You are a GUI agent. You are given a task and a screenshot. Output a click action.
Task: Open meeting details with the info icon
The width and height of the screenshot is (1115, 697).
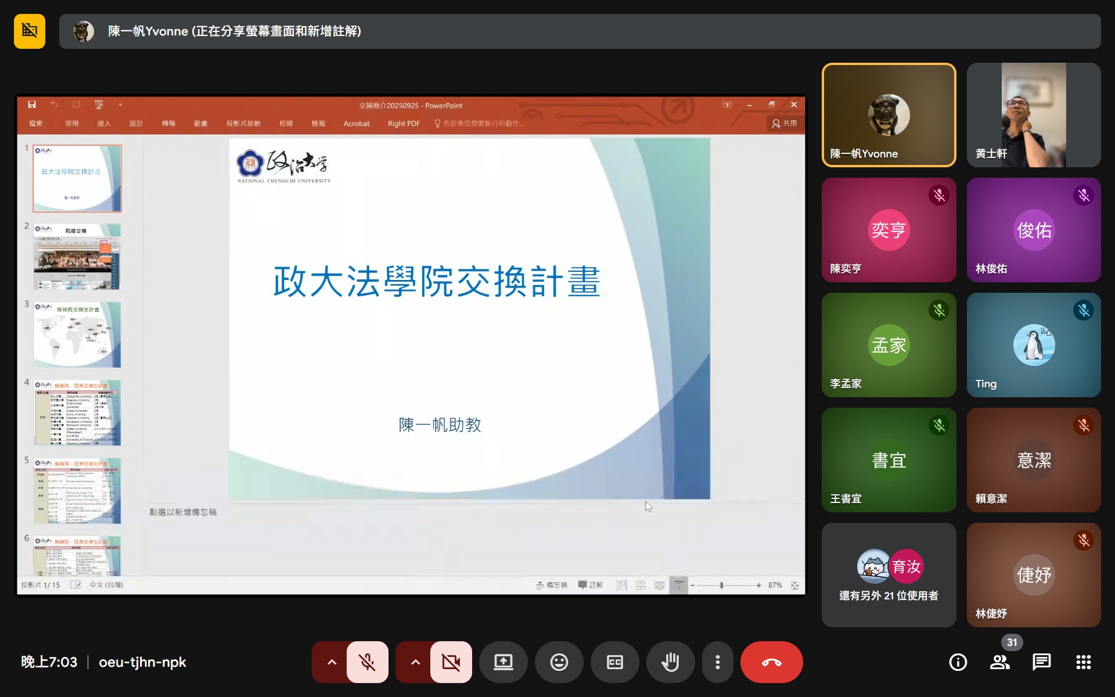click(958, 662)
